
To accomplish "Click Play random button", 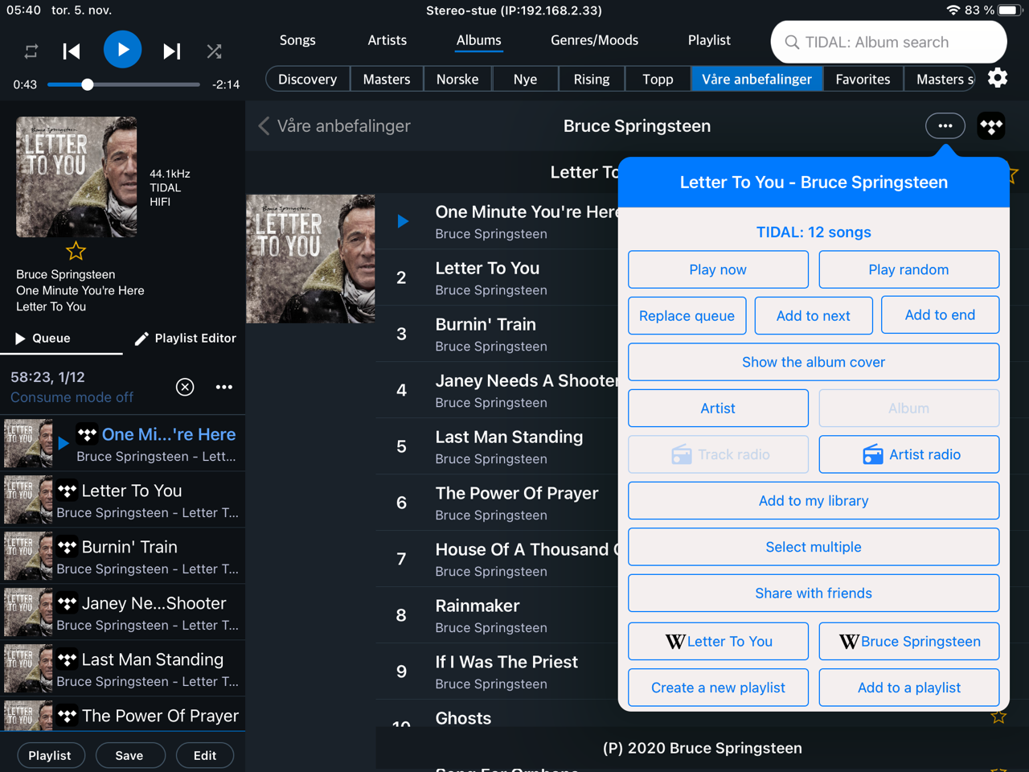I will click(908, 269).
